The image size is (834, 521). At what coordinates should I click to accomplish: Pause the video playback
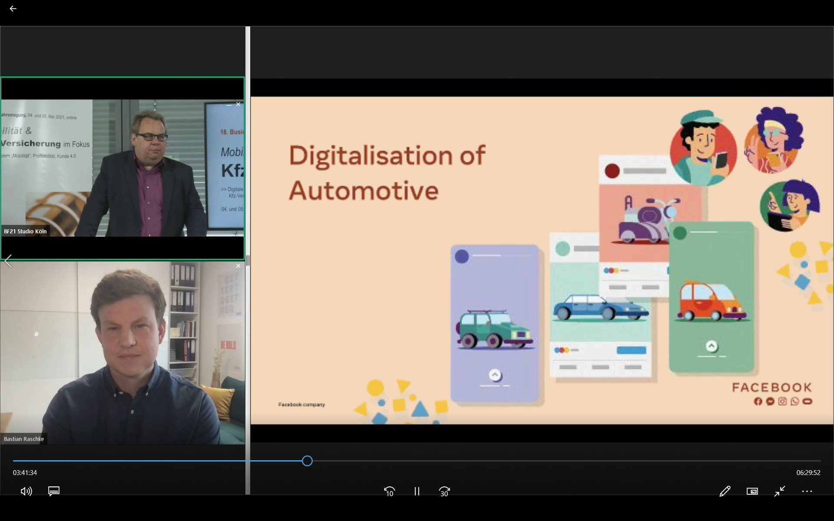click(x=417, y=491)
